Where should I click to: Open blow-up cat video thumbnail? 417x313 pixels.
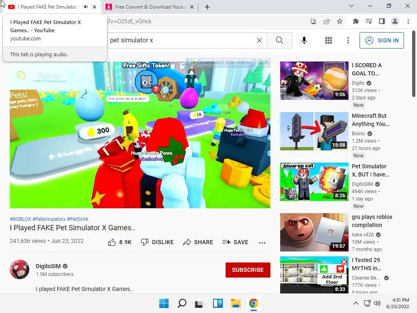[x=314, y=182]
